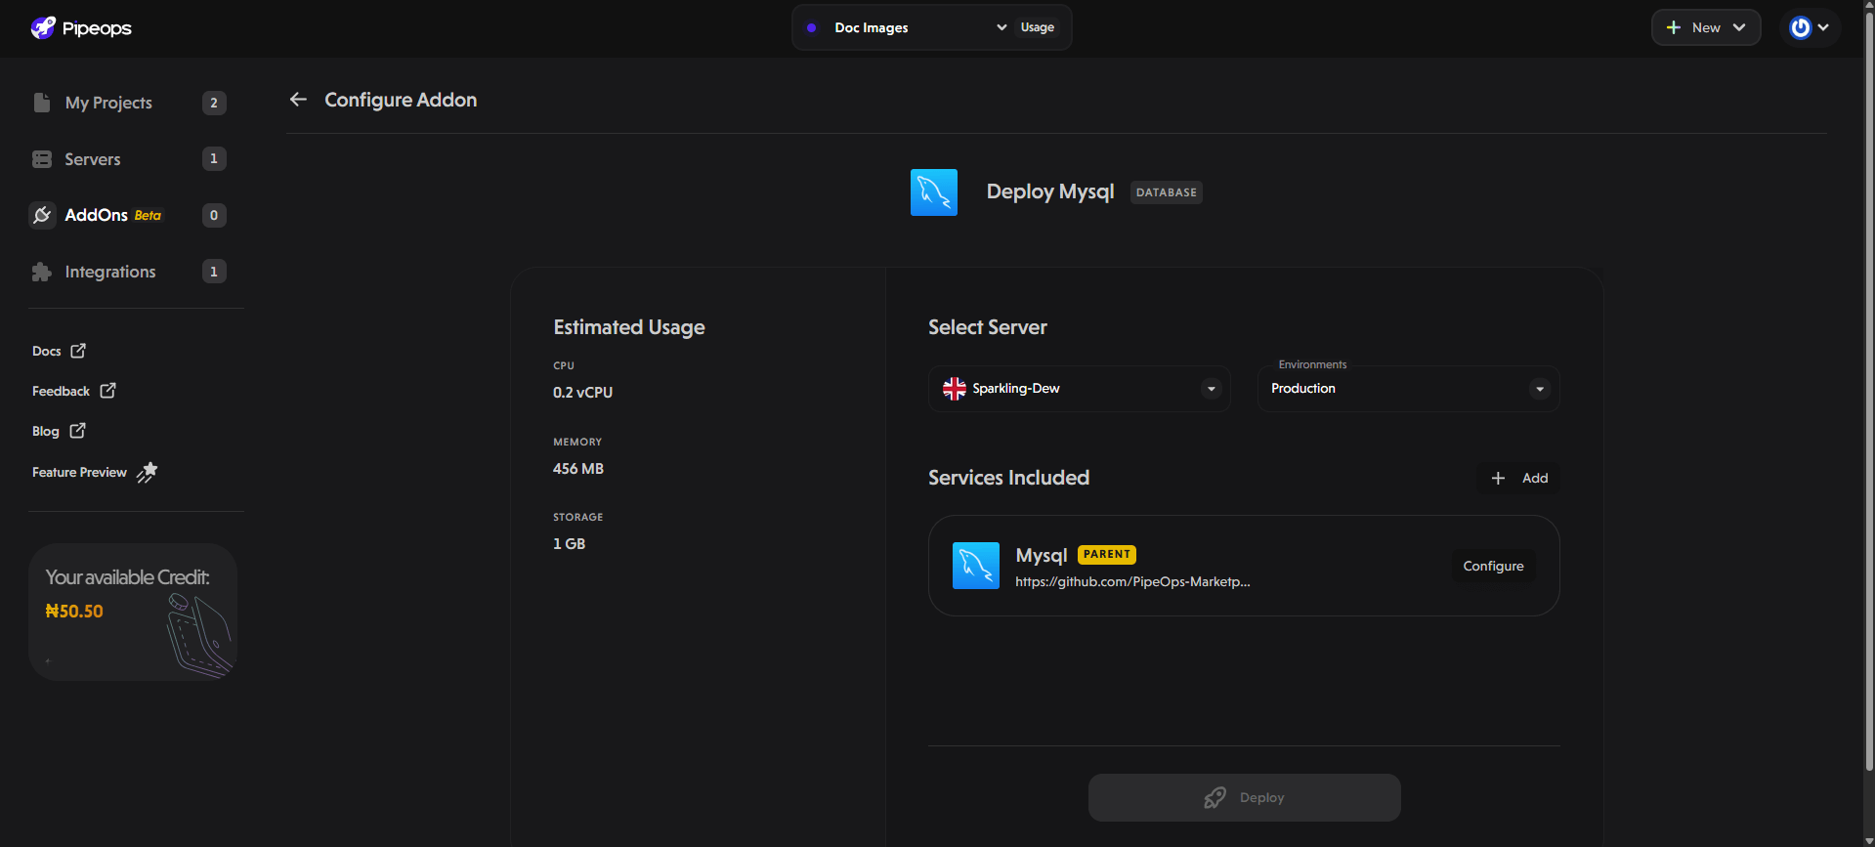Click the plus icon in New button
1875x847 pixels.
point(1674,27)
